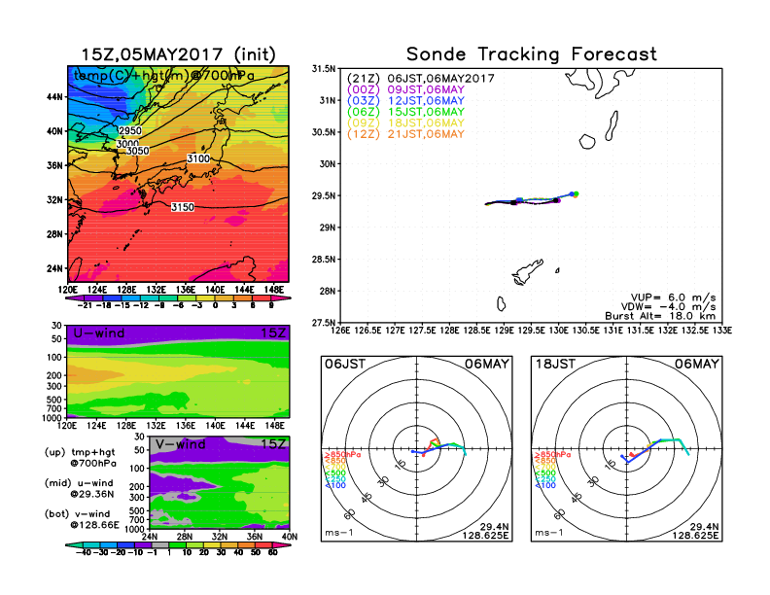Click the 3050 height contour label
This screenshot has width=770, height=595.
(137, 151)
